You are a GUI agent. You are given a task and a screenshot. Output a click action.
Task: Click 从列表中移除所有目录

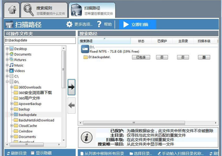(102, 154)
